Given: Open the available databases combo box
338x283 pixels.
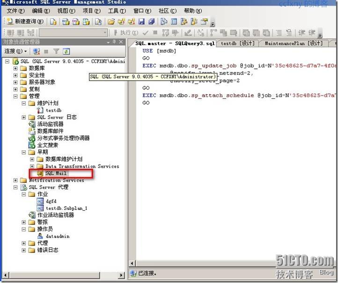Looking at the screenshot, I should coord(73,33).
